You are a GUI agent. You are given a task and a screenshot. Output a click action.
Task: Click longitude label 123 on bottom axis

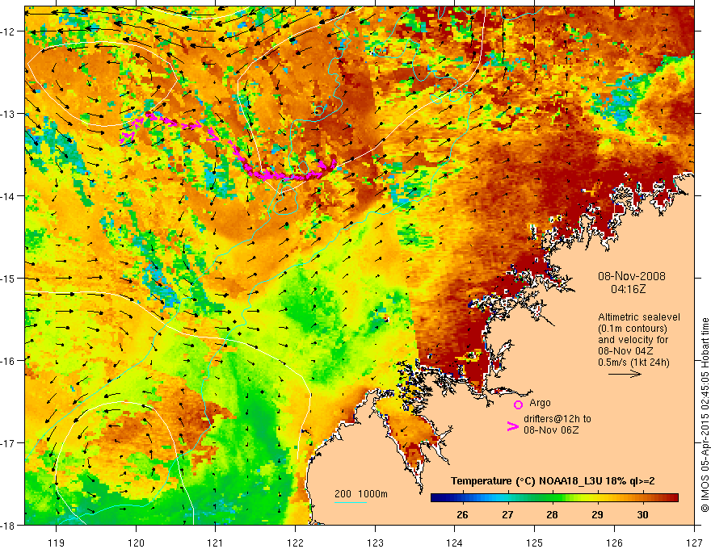pyautogui.click(x=375, y=543)
